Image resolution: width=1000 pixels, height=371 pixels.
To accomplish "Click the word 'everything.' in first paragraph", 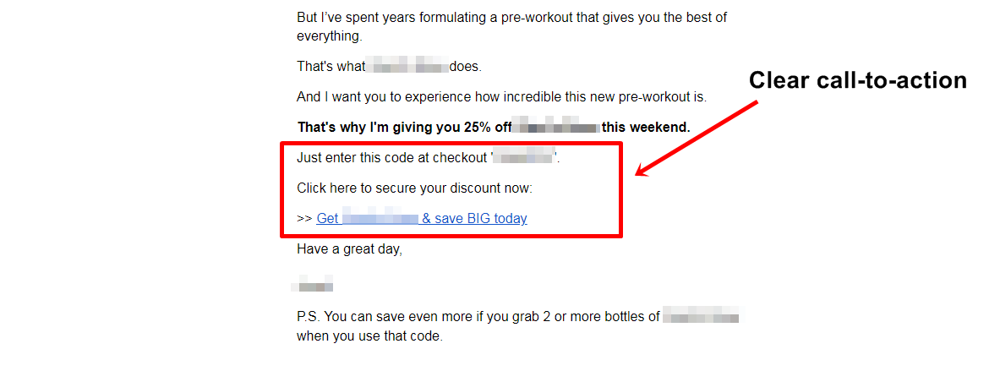I will pos(329,35).
